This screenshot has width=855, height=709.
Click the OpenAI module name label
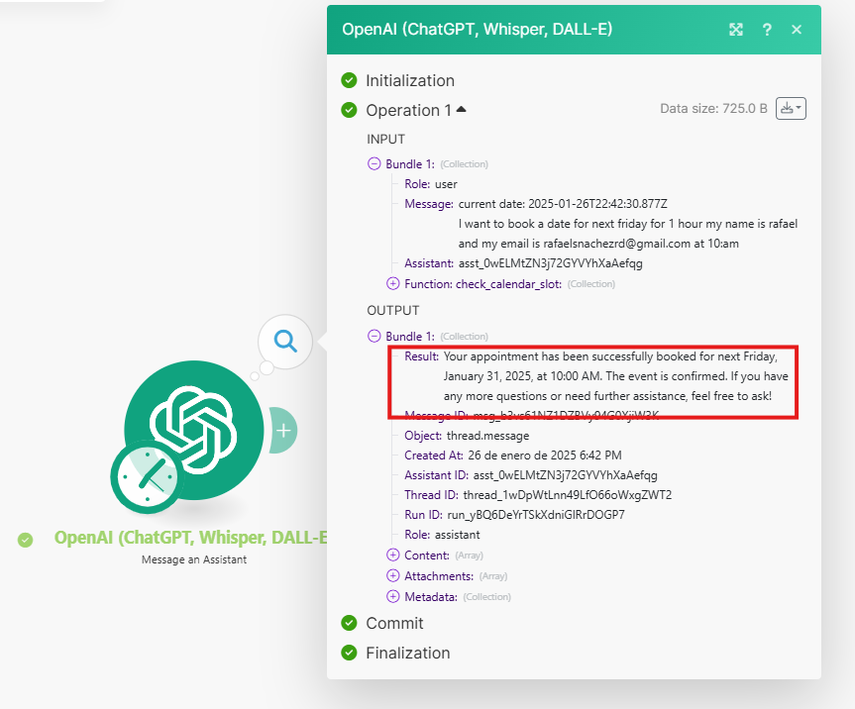pyautogui.click(x=190, y=538)
